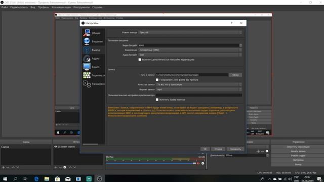The image size is (324, 182).
Task: Click Режим студии (Studio Mode) button
Action: tap(298, 156)
